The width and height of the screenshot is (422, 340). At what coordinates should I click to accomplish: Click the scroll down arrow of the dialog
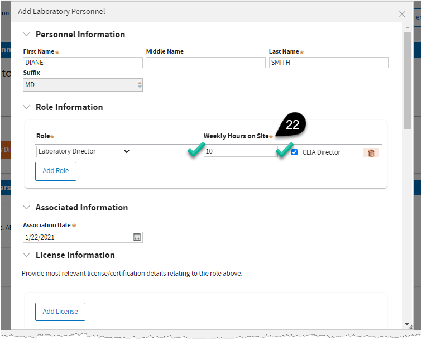click(407, 324)
